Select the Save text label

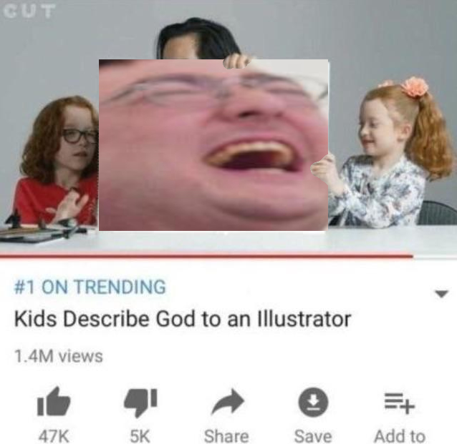[313, 436]
